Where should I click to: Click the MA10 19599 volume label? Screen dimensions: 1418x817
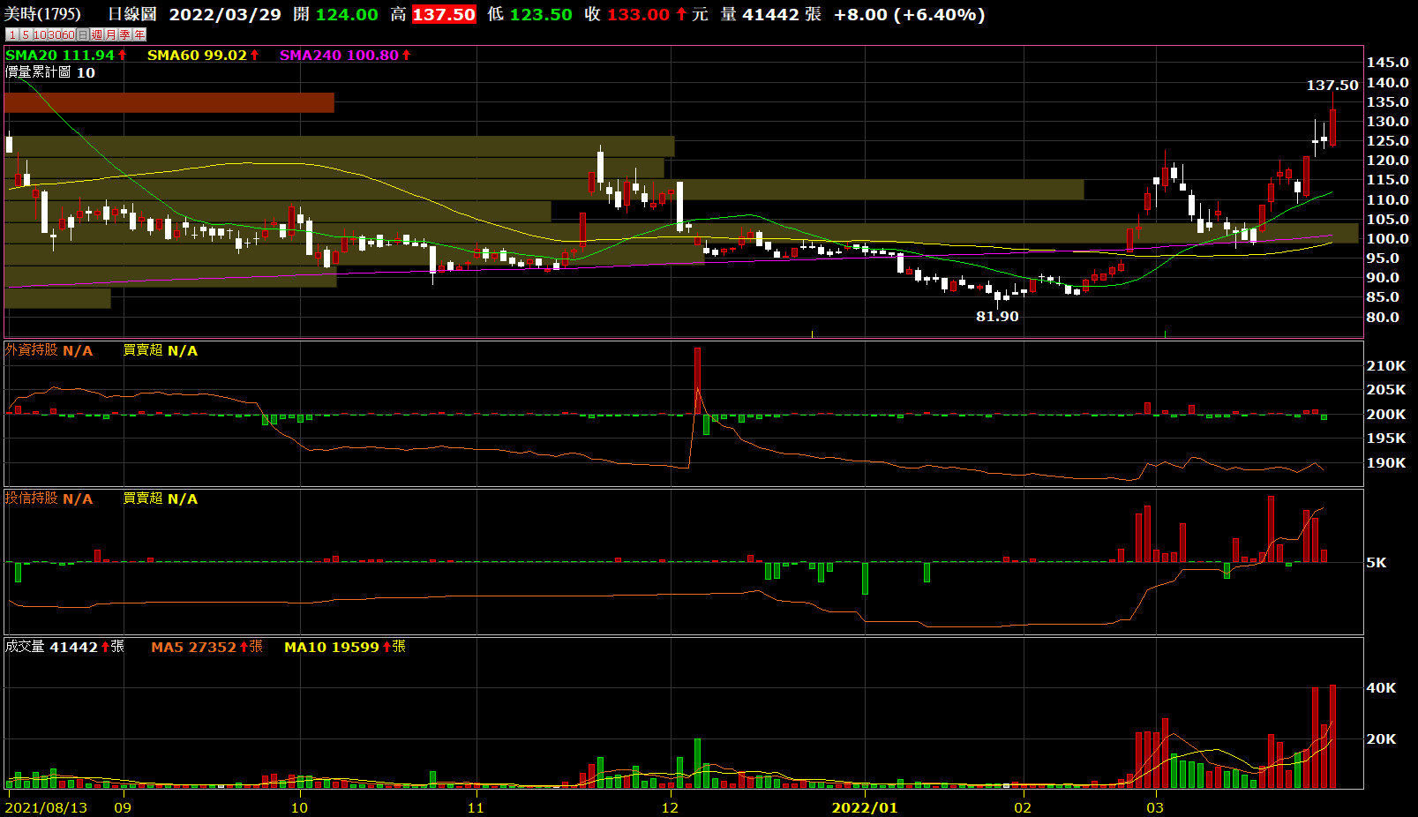click(345, 647)
